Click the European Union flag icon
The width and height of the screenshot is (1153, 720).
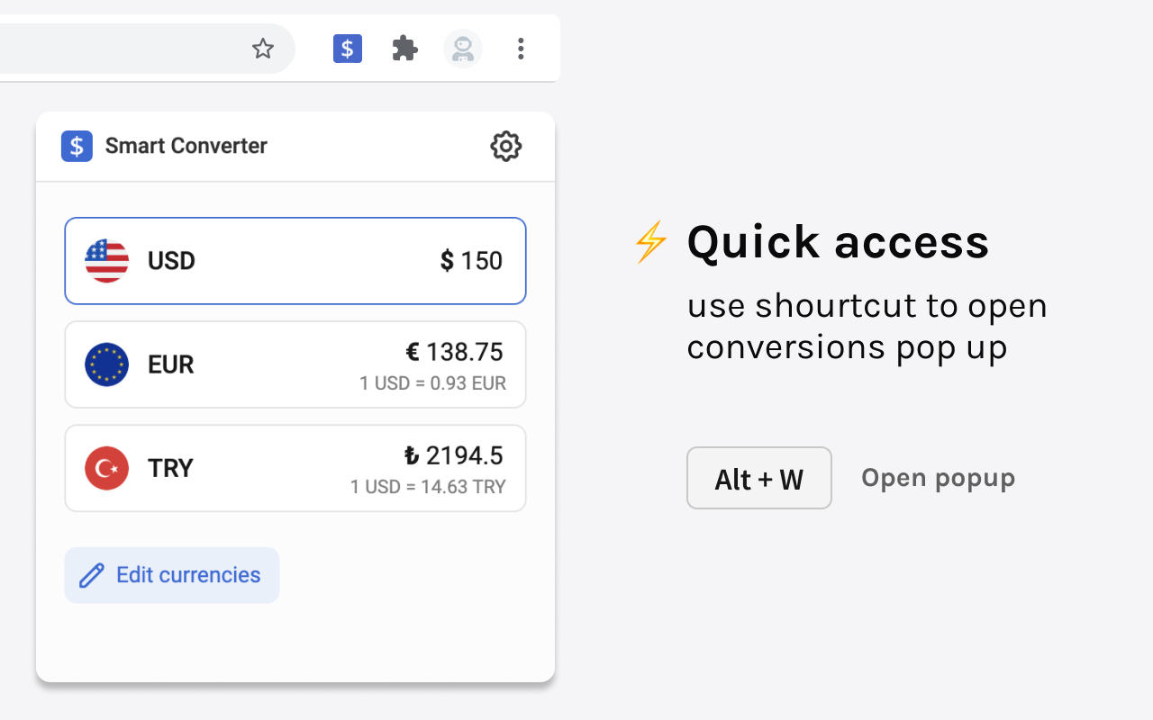coord(106,364)
